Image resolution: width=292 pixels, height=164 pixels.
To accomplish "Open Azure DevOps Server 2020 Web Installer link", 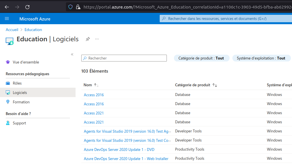I will pyautogui.click(x=126, y=159).
